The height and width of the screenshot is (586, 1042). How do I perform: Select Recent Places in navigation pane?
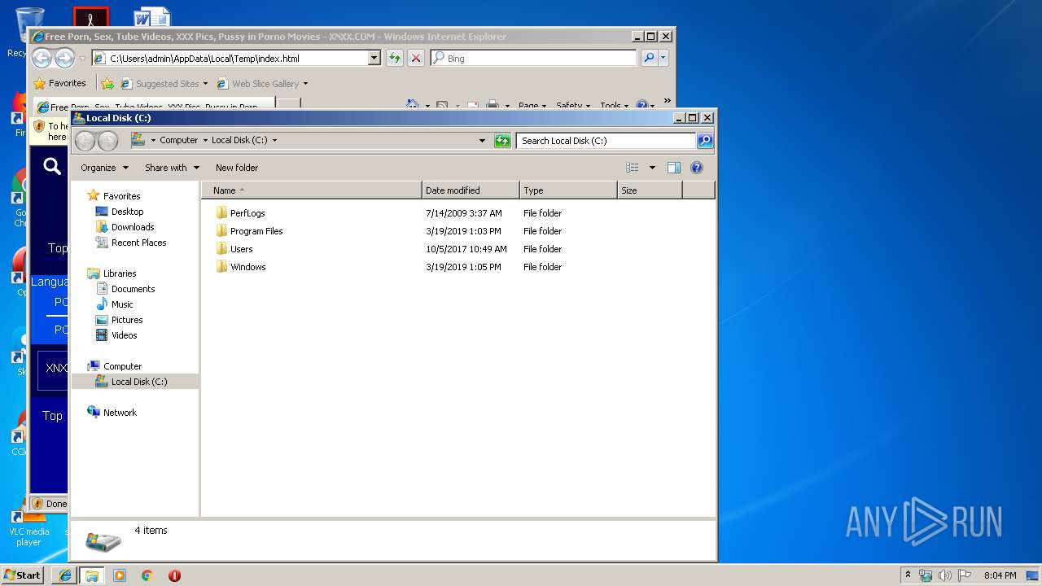click(138, 243)
